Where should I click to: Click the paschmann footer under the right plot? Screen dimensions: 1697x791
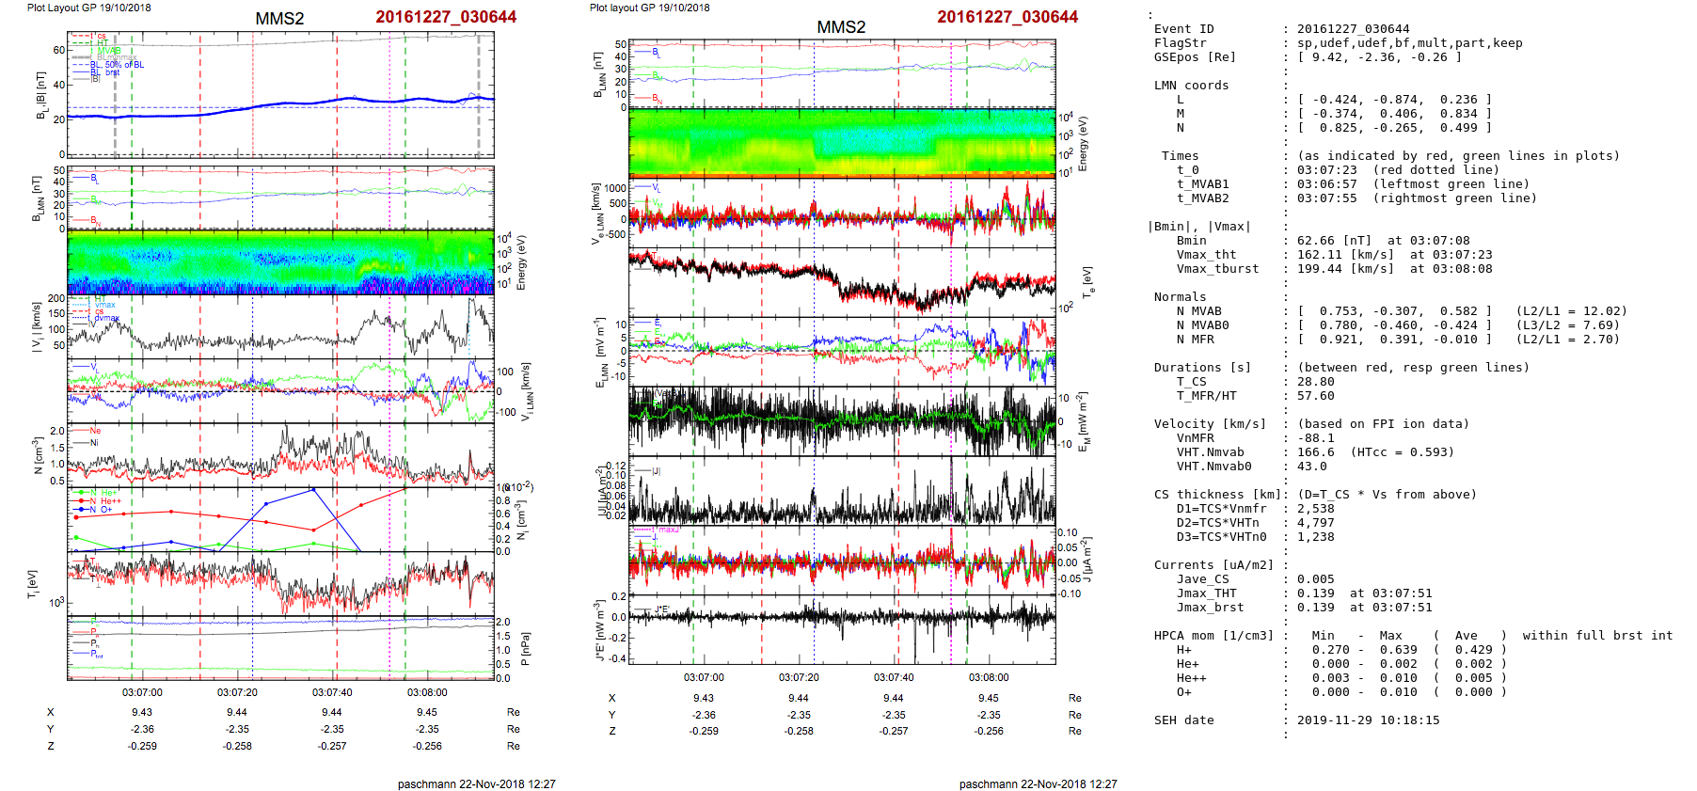[1038, 783]
